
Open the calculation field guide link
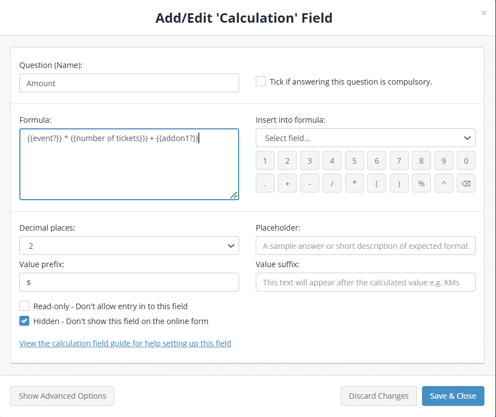pyautogui.click(x=125, y=343)
